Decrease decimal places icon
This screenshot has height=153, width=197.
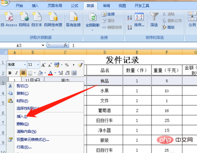67,73
